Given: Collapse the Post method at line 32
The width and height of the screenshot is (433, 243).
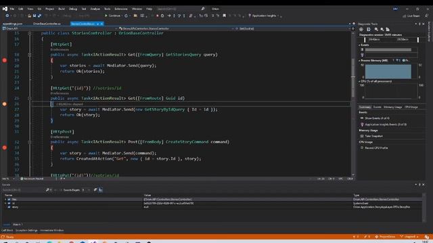Looking at the screenshot, I should point(30,142).
